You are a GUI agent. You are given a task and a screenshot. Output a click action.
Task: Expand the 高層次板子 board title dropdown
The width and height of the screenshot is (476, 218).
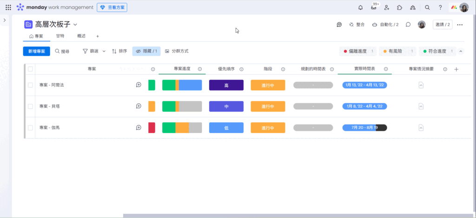click(75, 25)
